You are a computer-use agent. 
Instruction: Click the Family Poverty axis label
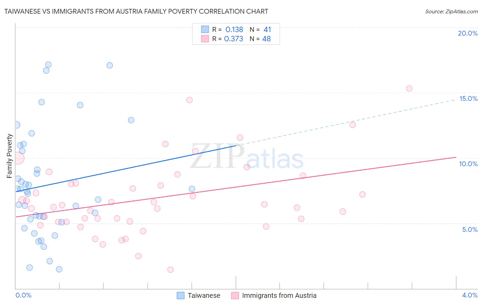point(10,156)
